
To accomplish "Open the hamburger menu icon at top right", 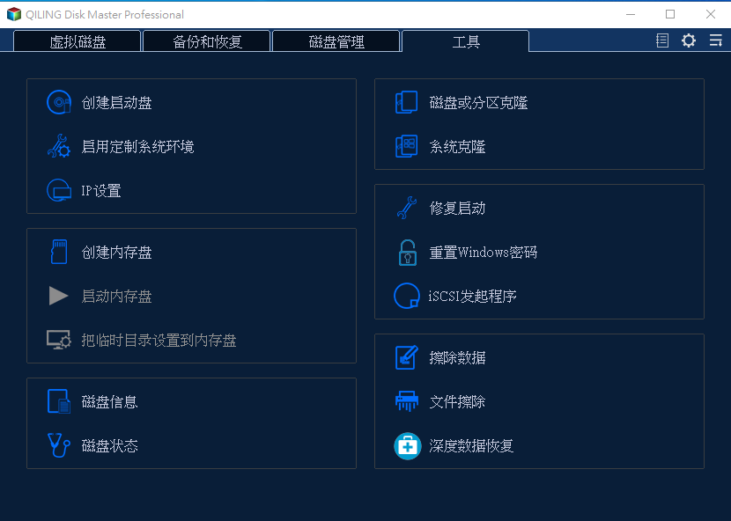I will pyautogui.click(x=716, y=40).
